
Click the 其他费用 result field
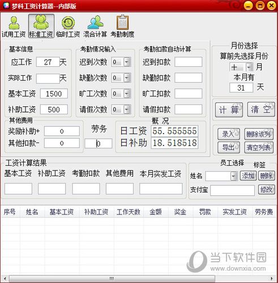119,188
